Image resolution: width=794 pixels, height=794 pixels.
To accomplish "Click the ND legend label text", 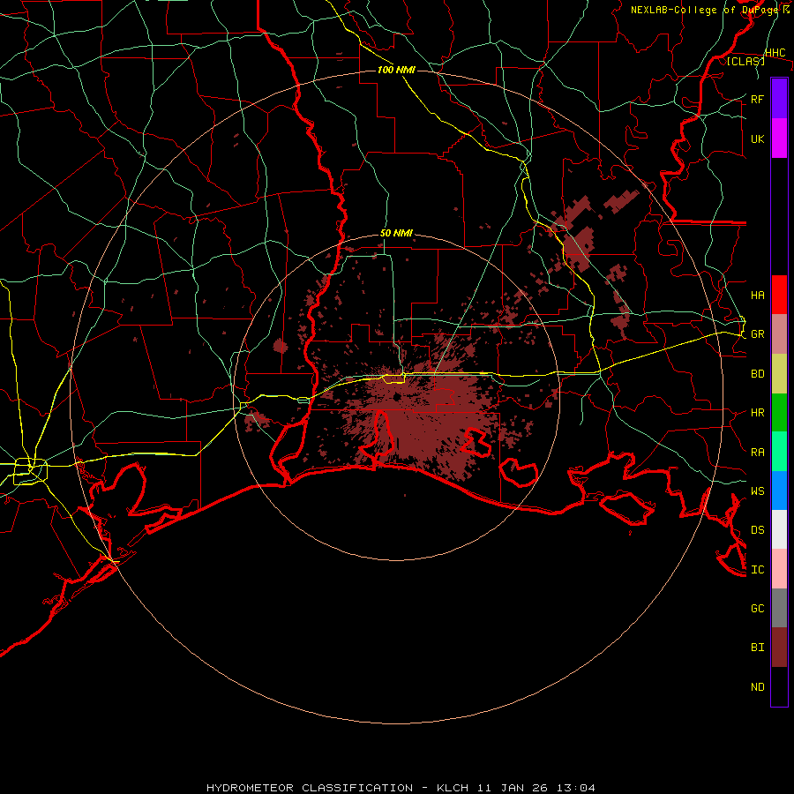I will (x=757, y=687).
